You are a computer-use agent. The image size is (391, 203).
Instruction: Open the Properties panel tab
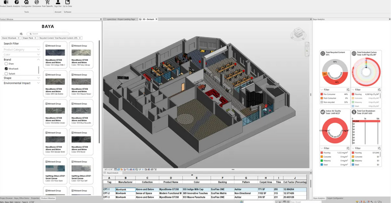[35, 198]
